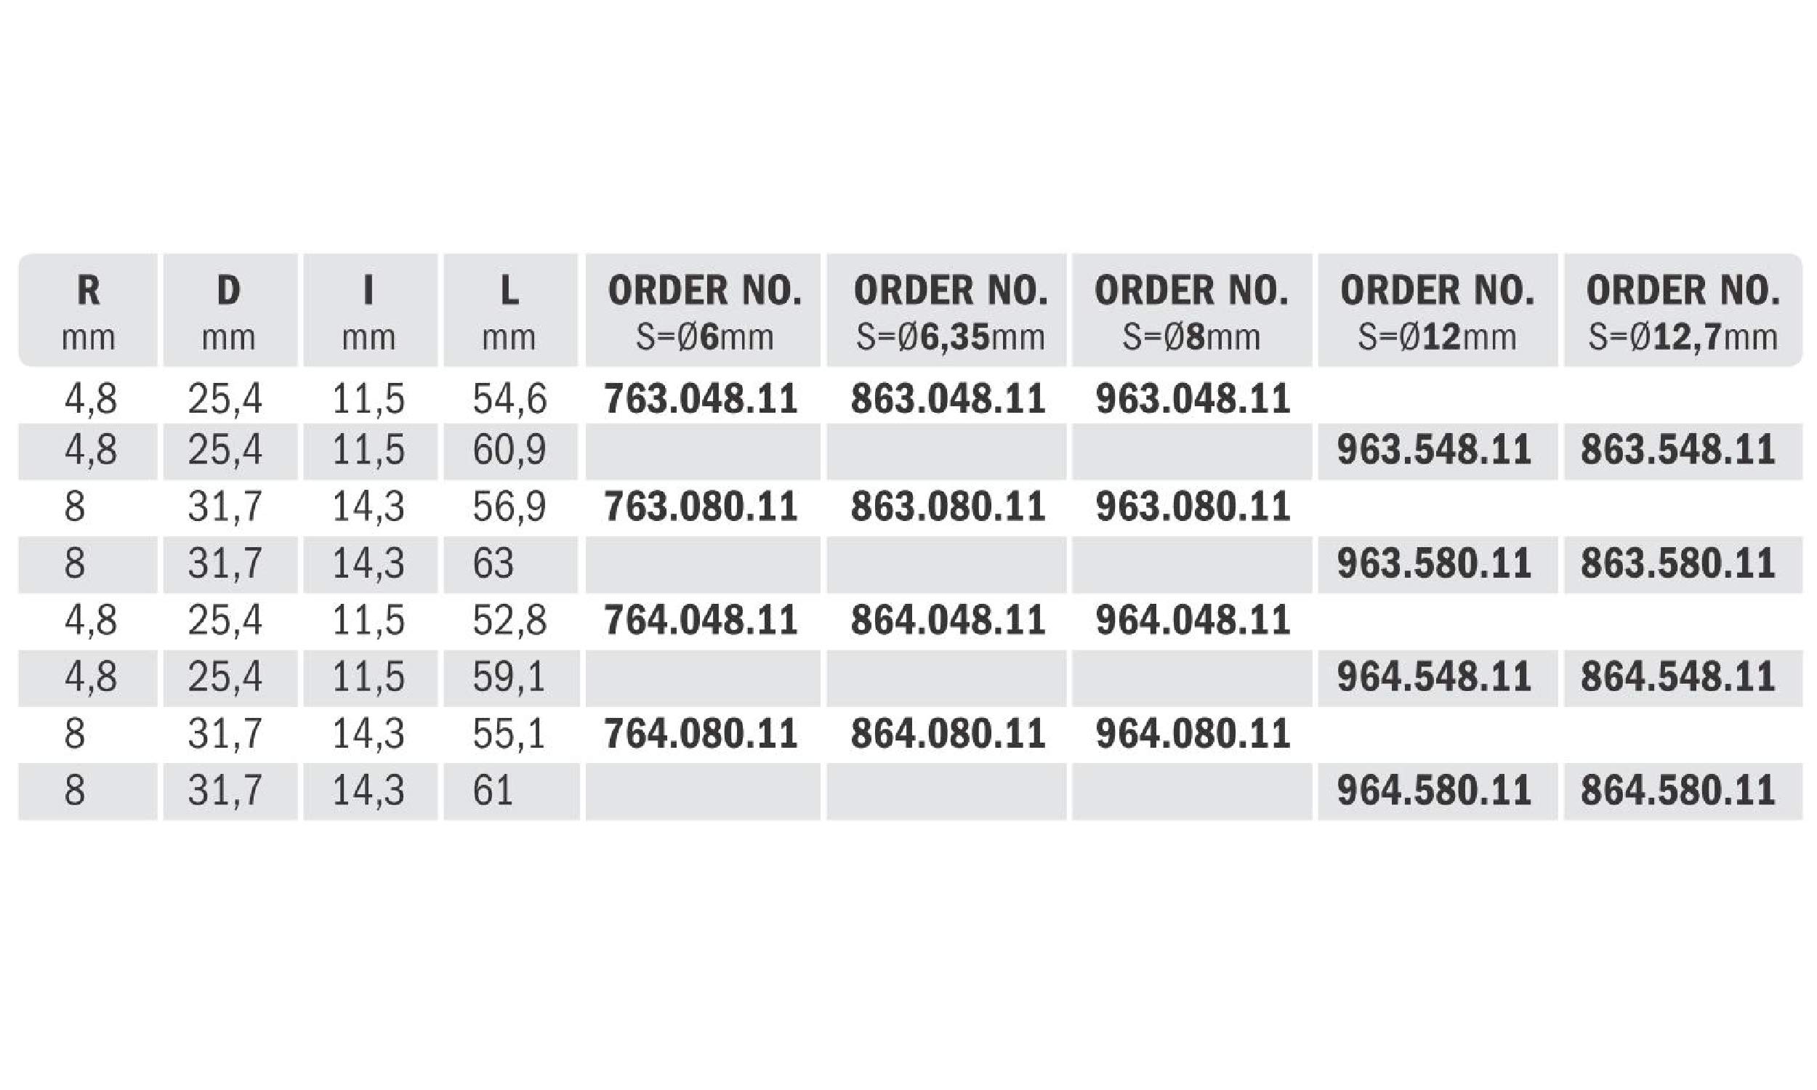The height and width of the screenshot is (1090, 1817).
Task: Click order number 863.580.11
Action: pos(1678,564)
